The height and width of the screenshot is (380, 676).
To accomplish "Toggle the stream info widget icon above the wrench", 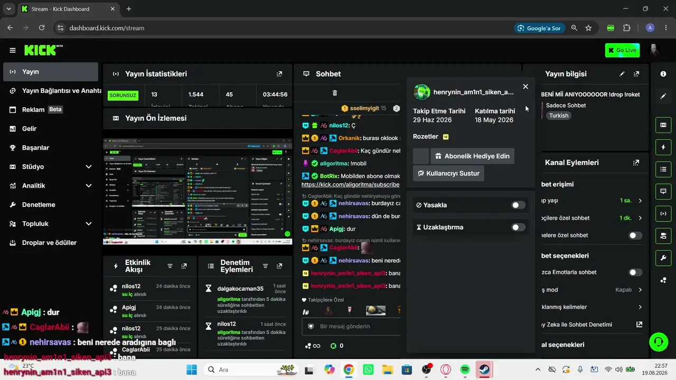I will (663, 235).
